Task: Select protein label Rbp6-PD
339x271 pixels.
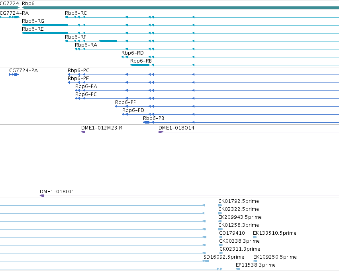Action: coord(133,110)
